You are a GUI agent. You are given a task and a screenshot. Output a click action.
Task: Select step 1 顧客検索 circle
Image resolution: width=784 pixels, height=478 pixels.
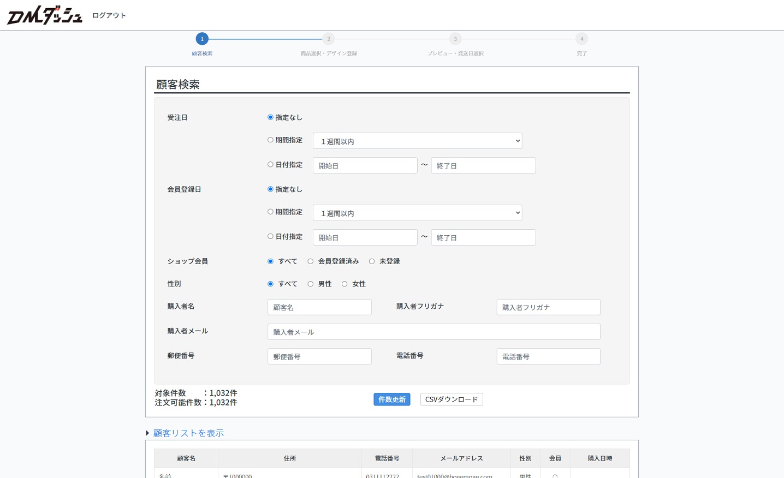click(x=202, y=39)
